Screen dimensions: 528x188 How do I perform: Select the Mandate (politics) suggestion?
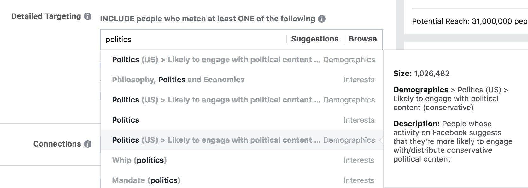coord(146,180)
